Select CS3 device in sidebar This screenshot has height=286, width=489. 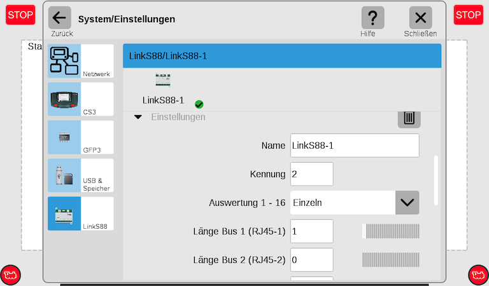coord(80,99)
